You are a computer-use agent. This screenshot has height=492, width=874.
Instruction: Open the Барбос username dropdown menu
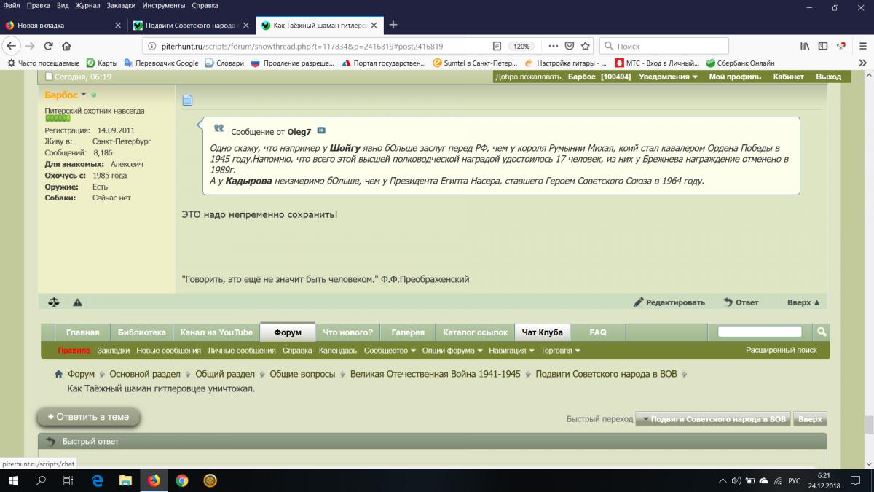[84, 95]
